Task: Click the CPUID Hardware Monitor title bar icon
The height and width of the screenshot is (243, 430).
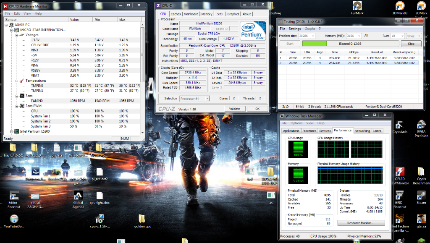Action: (5, 6)
